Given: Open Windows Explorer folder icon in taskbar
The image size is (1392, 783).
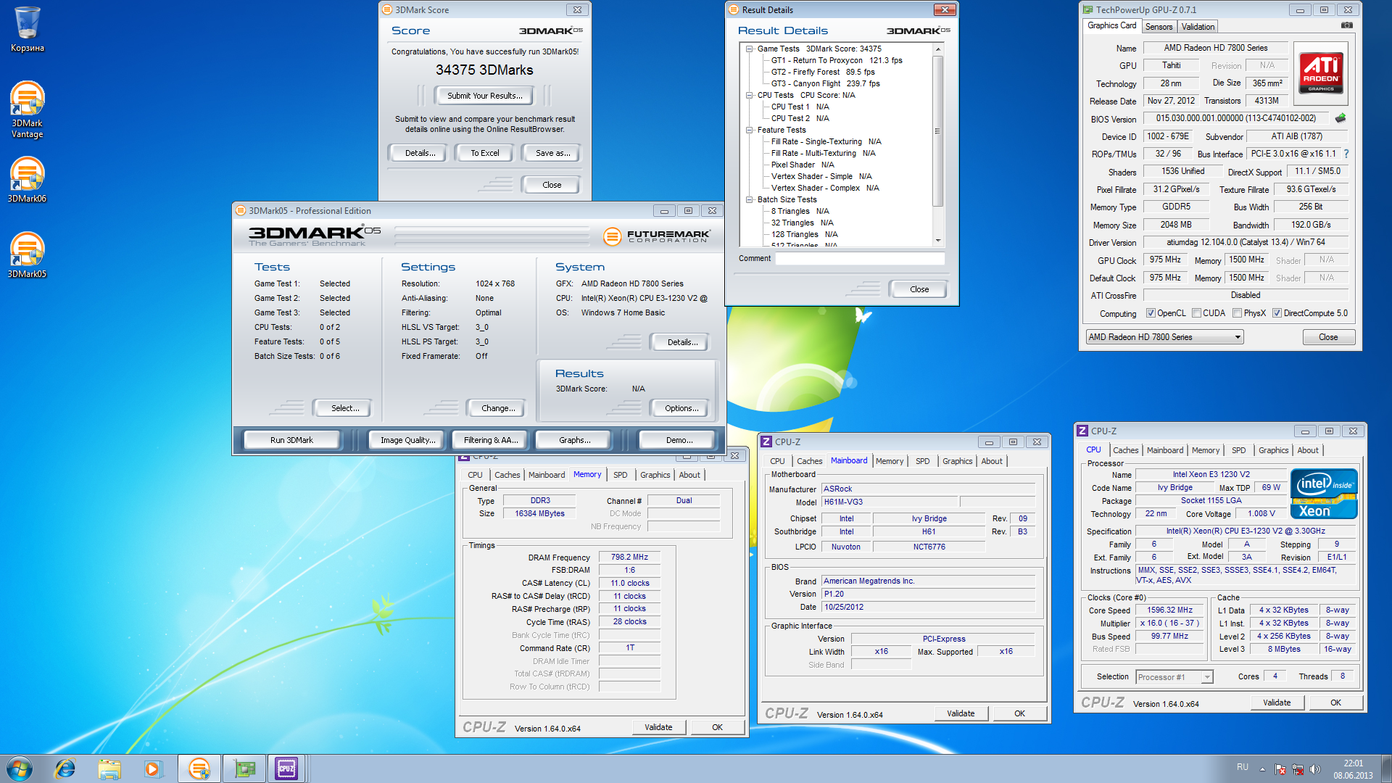Looking at the screenshot, I should pos(109,768).
